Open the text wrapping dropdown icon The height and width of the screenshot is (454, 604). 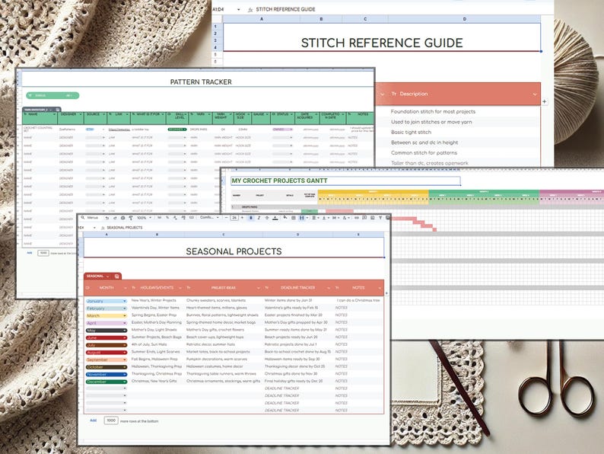click(335, 218)
